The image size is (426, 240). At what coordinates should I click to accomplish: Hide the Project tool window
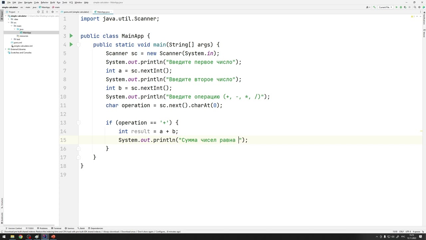(57, 12)
